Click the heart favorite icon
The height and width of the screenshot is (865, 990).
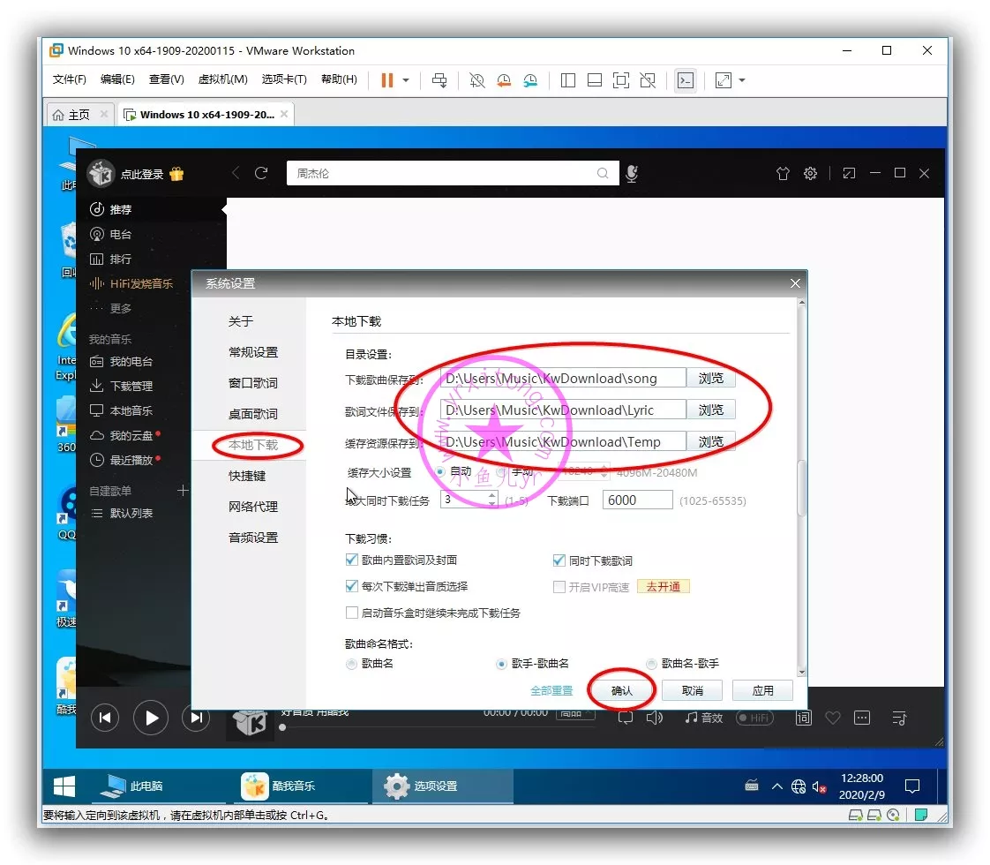coord(832,718)
